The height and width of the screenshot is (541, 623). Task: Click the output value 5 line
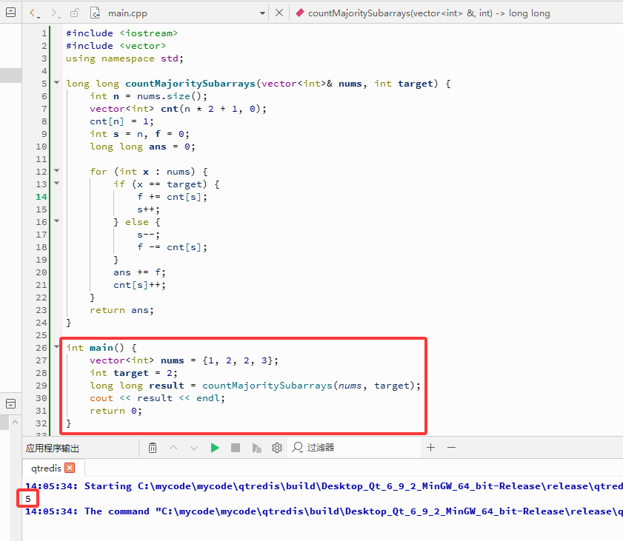click(x=28, y=499)
